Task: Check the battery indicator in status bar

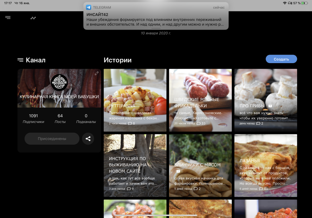Action: pyautogui.click(x=305, y=3)
